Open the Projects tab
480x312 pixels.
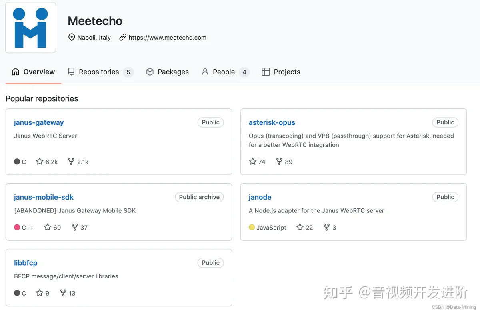(x=281, y=72)
